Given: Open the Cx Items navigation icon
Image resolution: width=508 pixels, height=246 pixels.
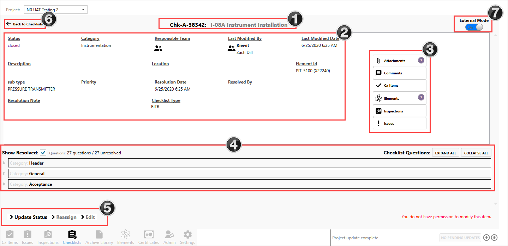Looking at the screenshot, I should click(x=10, y=237).
